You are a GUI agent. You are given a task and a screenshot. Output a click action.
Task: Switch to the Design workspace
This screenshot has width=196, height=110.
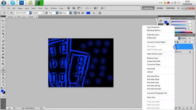point(160,8)
